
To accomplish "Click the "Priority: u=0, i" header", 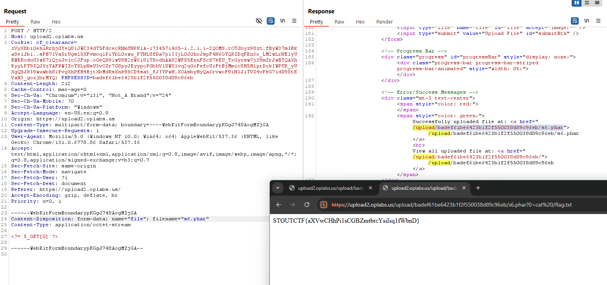I will [36, 201].
